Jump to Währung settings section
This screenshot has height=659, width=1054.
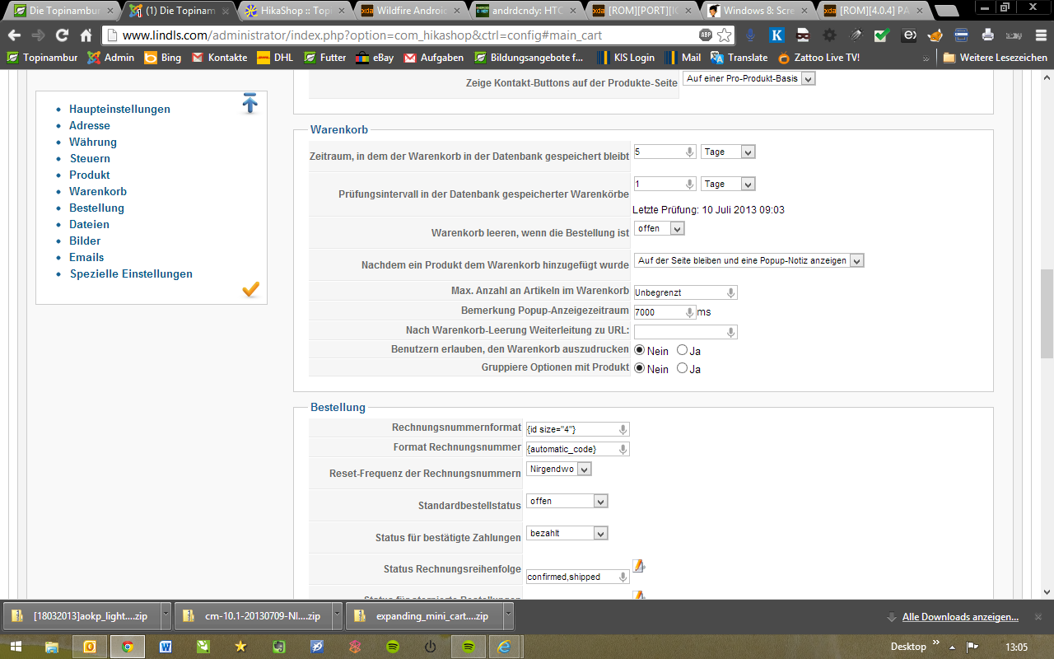point(93,142)
